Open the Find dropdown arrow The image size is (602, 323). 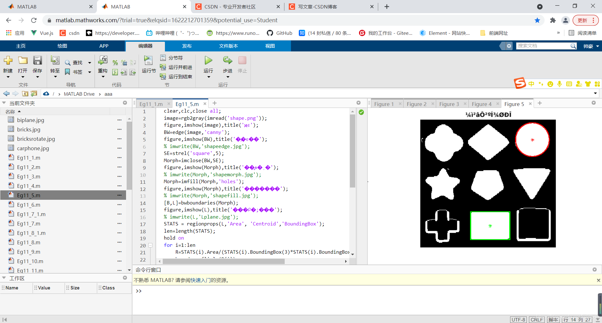point(90,63)
